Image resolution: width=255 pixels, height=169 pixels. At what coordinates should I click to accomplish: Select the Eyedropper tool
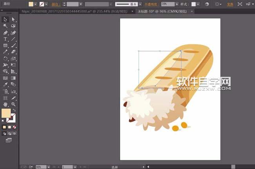tap(5, 85)
